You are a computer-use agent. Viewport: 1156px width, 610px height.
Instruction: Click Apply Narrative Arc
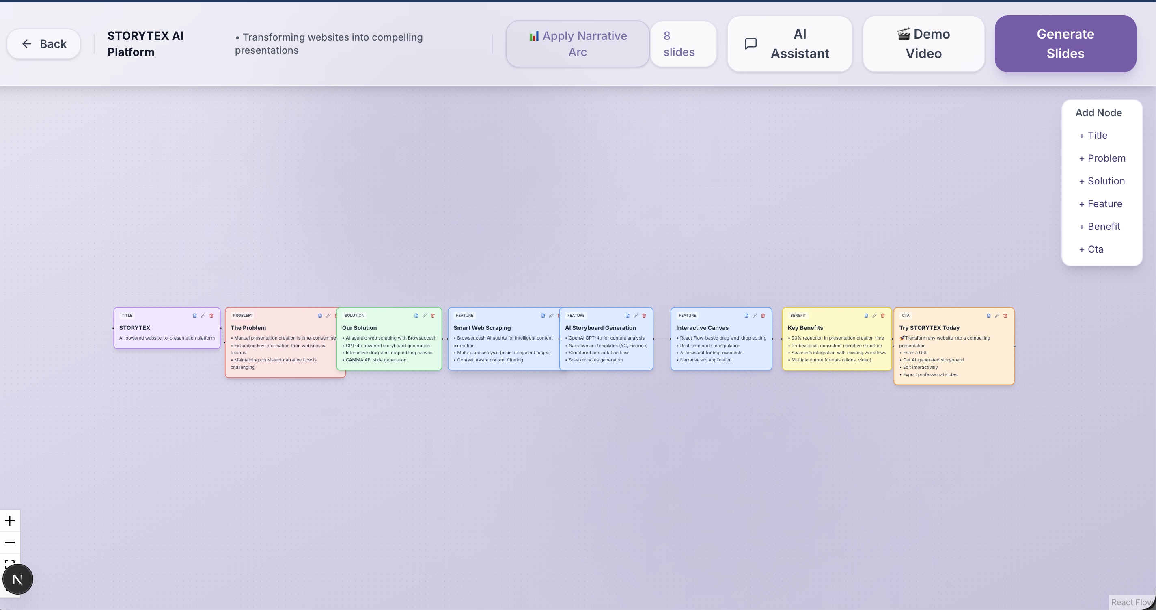(x=577, y=44)
